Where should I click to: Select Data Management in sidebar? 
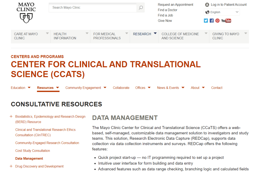tap(29, 159)
